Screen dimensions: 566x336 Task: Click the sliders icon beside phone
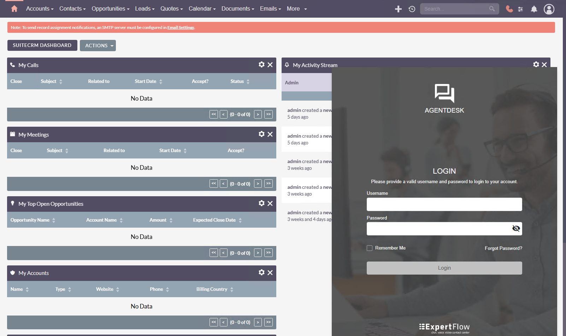pyautogui.click(x=520, y=9)
